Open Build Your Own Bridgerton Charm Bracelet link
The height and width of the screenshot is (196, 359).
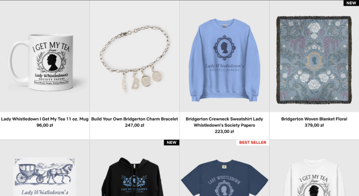pyautogui.click(x=135, y=119)
